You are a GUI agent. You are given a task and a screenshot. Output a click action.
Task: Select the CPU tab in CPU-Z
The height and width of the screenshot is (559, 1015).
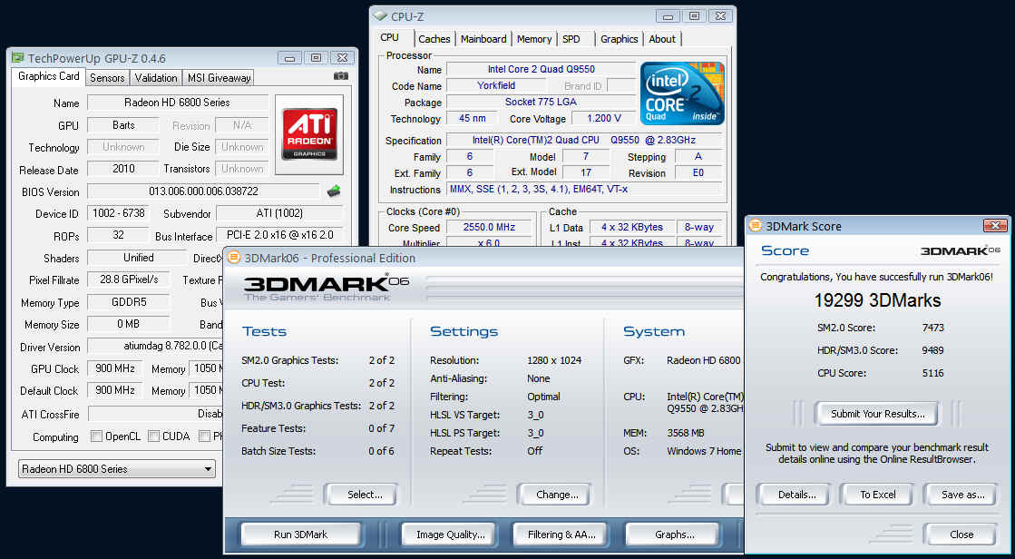(390, 37)
